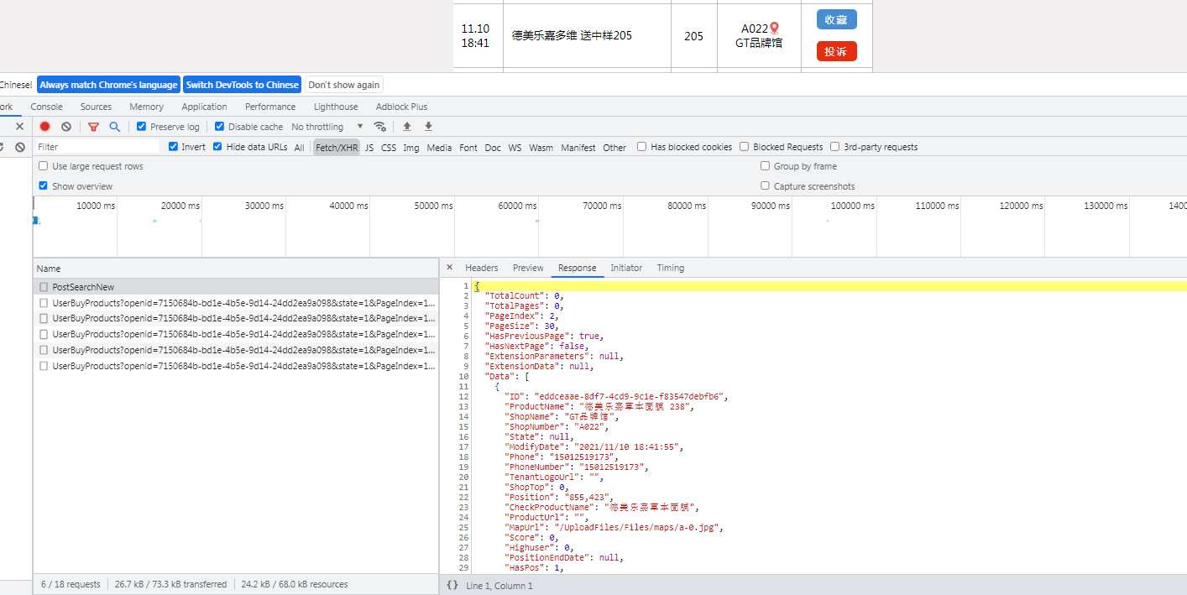Toggle the Disable cache checkbox
1187x595 pixels.
220,127
